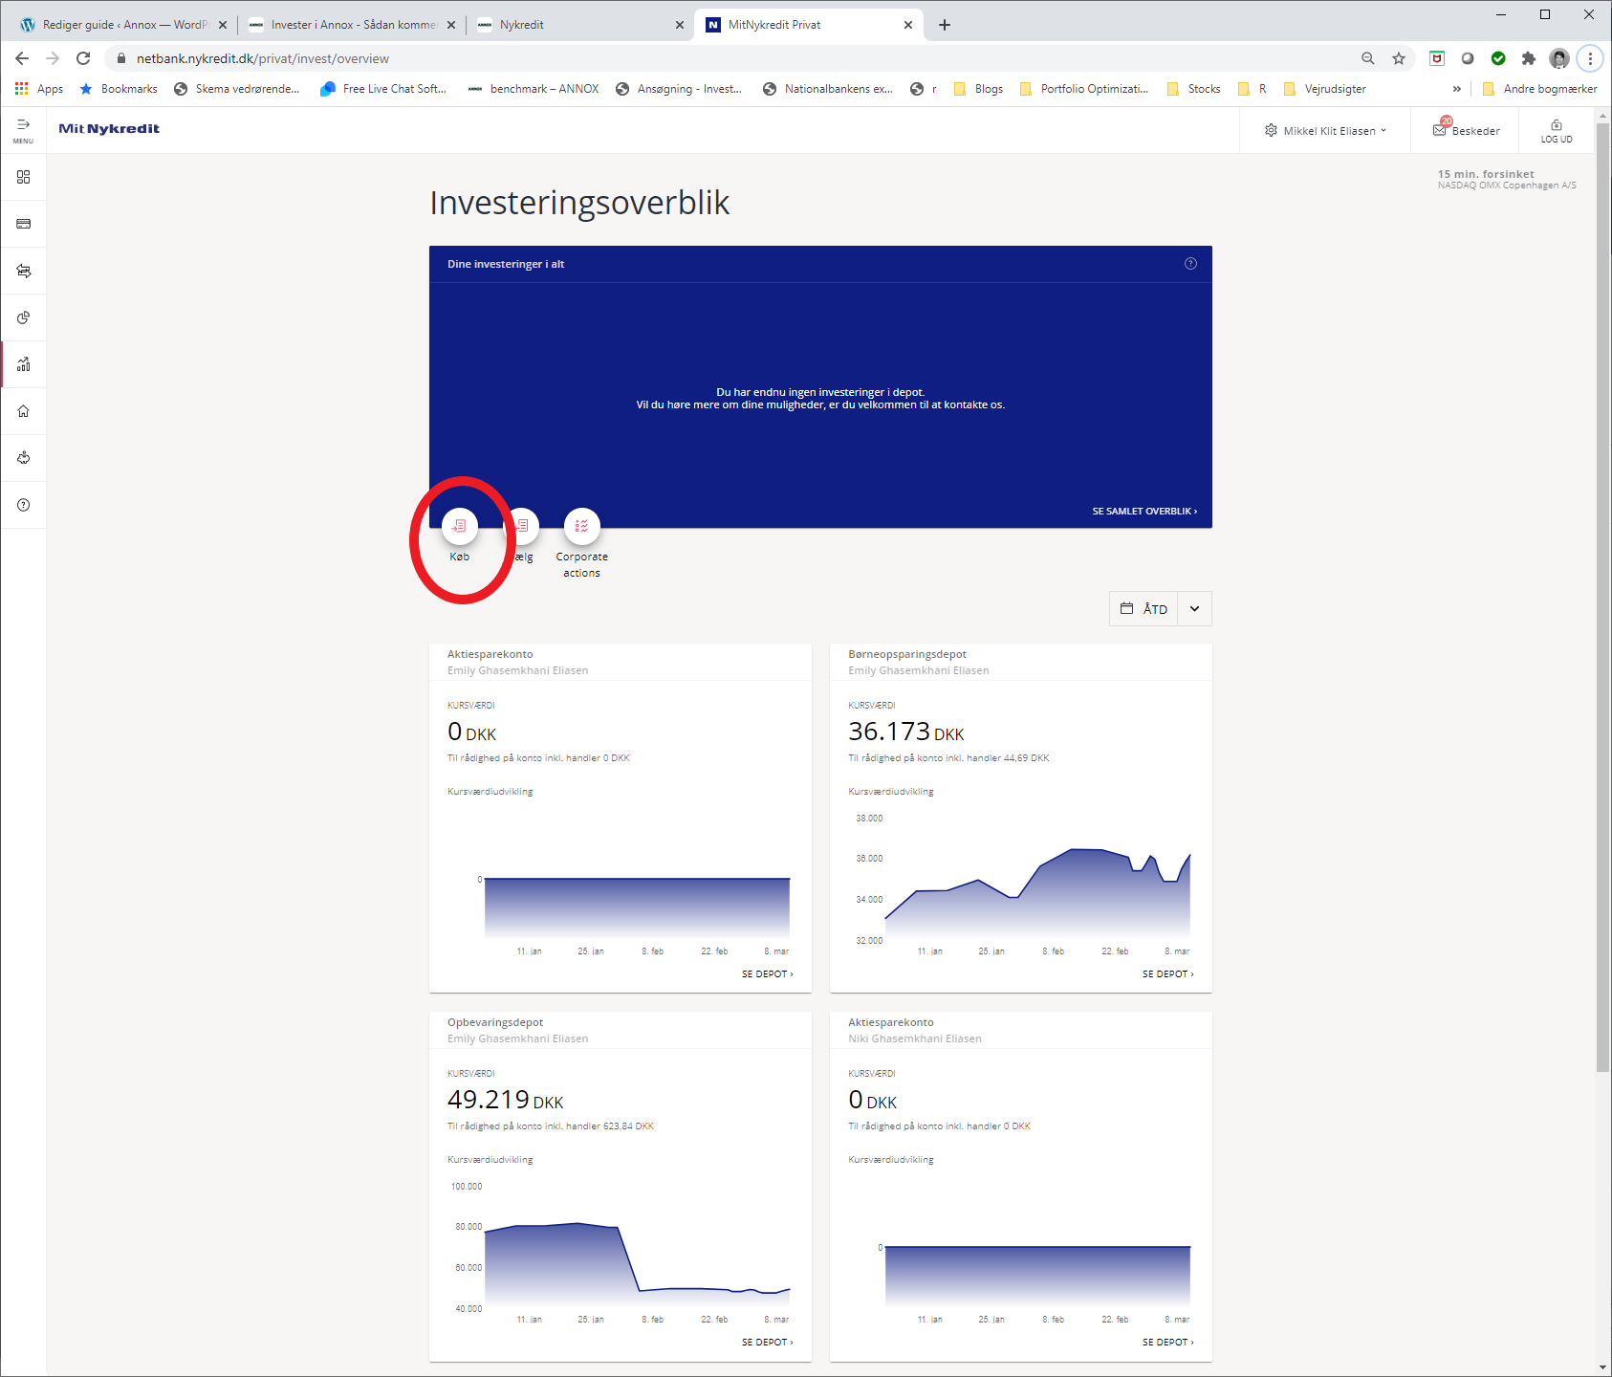1612x1377 pixels.
Task: Open Chrome zoom magnifier icon
Action: [x=1368, y=58]
